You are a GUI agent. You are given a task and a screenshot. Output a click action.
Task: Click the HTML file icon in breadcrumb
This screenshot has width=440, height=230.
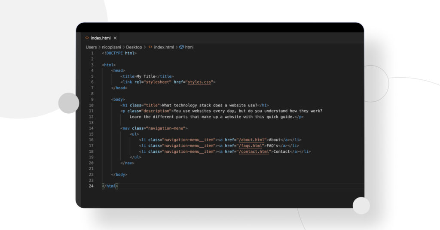point(150,47)
